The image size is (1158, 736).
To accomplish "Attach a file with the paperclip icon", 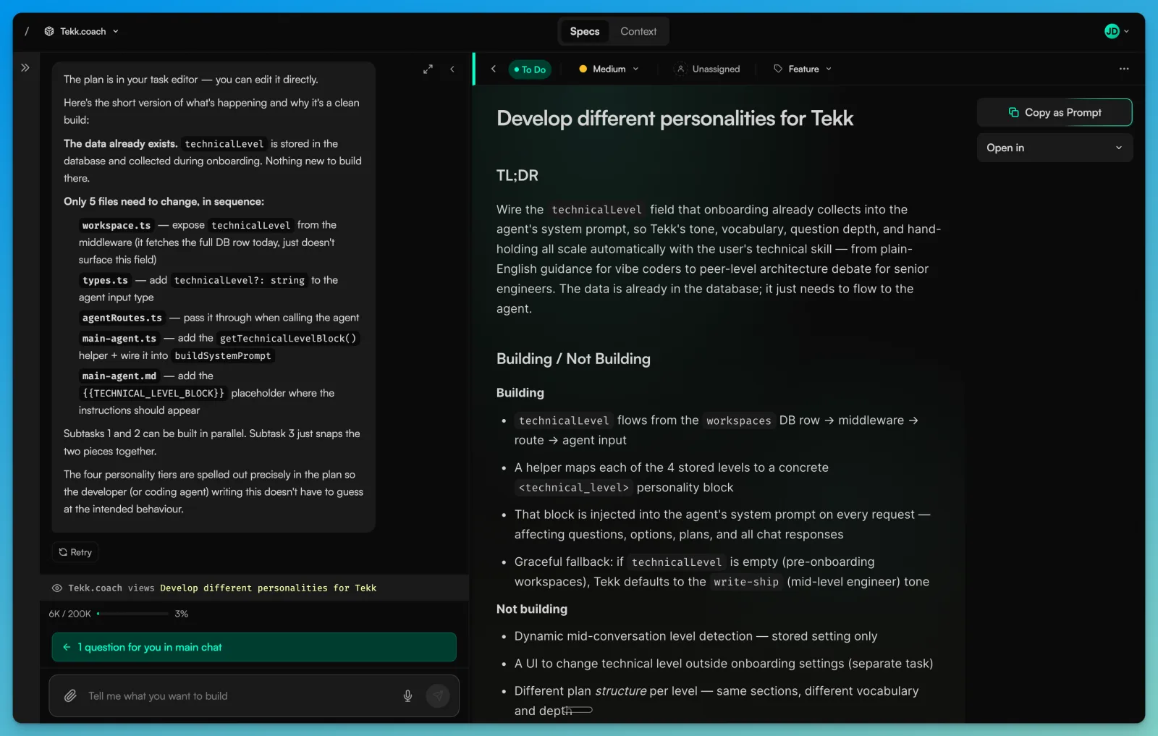I will 70,696.
